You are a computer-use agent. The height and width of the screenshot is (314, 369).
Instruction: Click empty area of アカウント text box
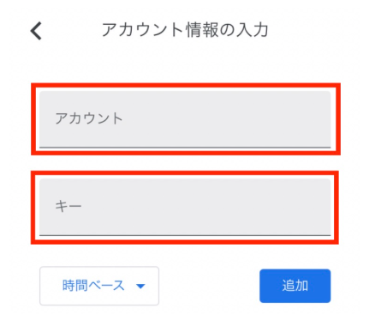tap(229, 119)
